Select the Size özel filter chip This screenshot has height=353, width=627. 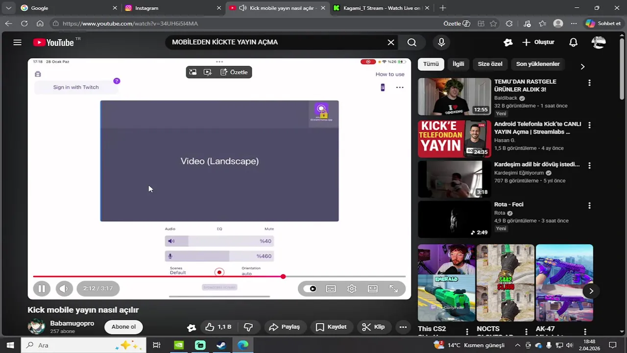(x=490, y=64)
